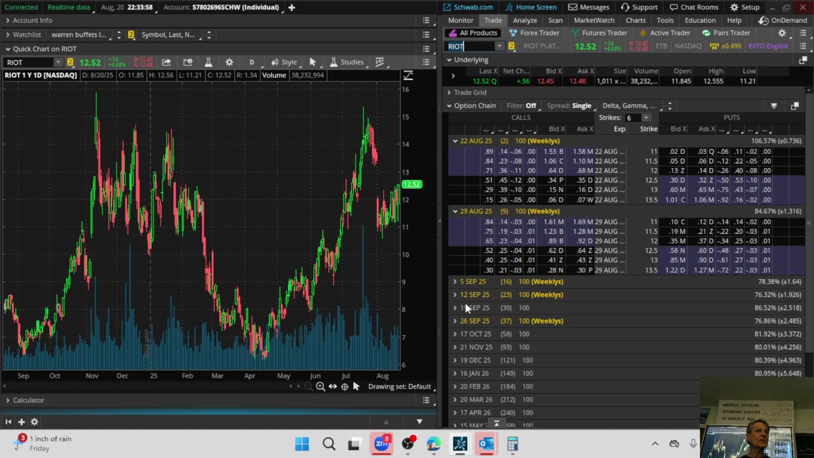Click the crosshair target chart icon
814x458 pixels.
tap(345, 387)
